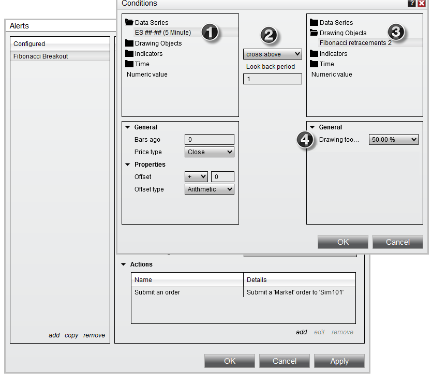Click the left Time folder icon
Viewport: 432px width, 385px height.
[129, 64]
